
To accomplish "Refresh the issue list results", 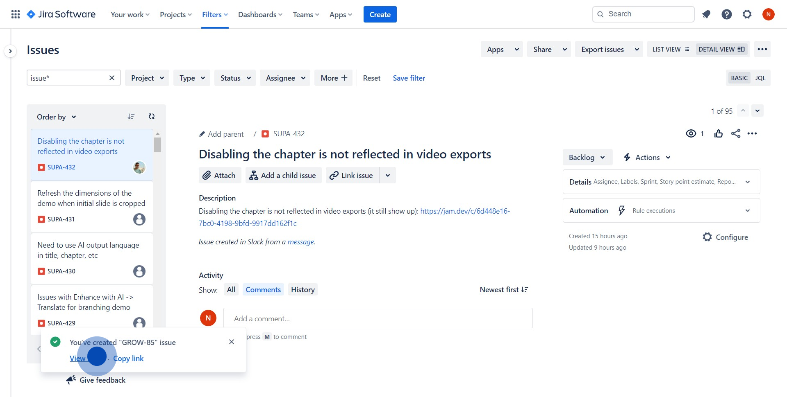I will pos(151,117).
